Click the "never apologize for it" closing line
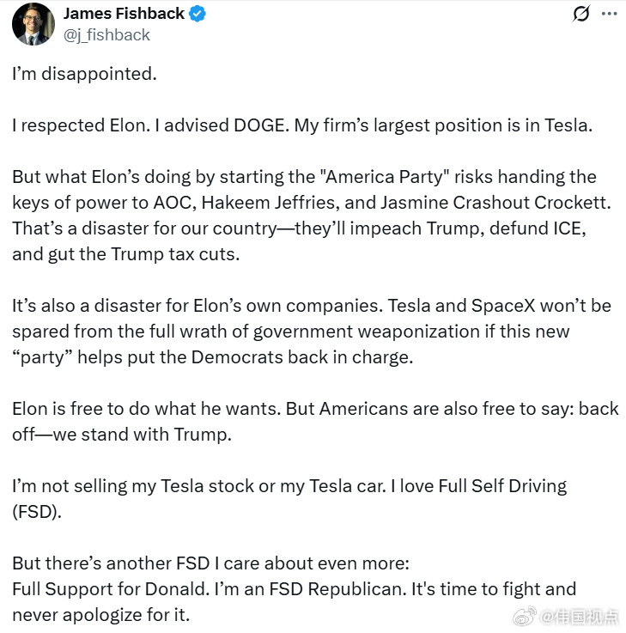Viewport: 626px width, 633px height. [x=101, y=615]
